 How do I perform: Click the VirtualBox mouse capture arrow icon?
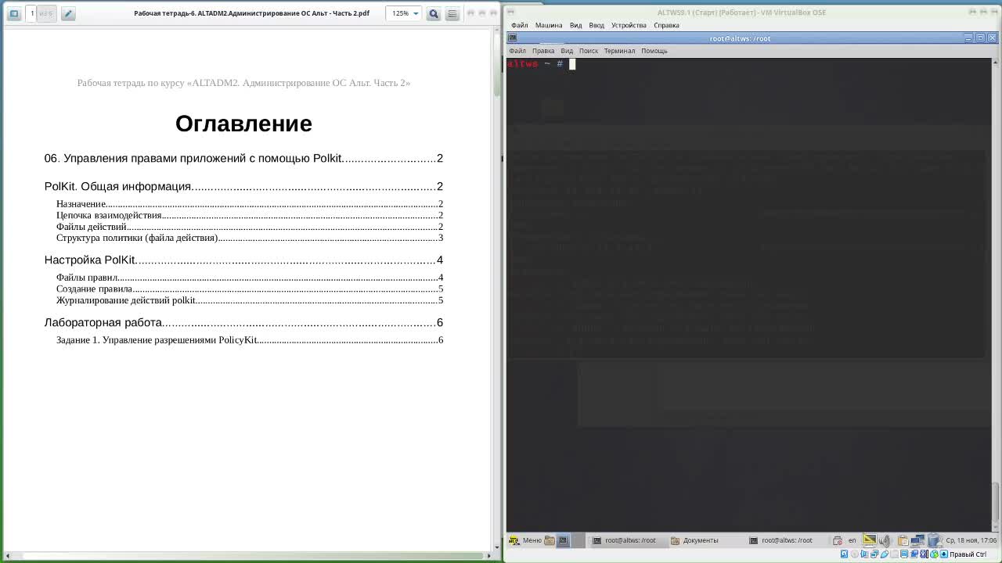(x=943, y=554)
